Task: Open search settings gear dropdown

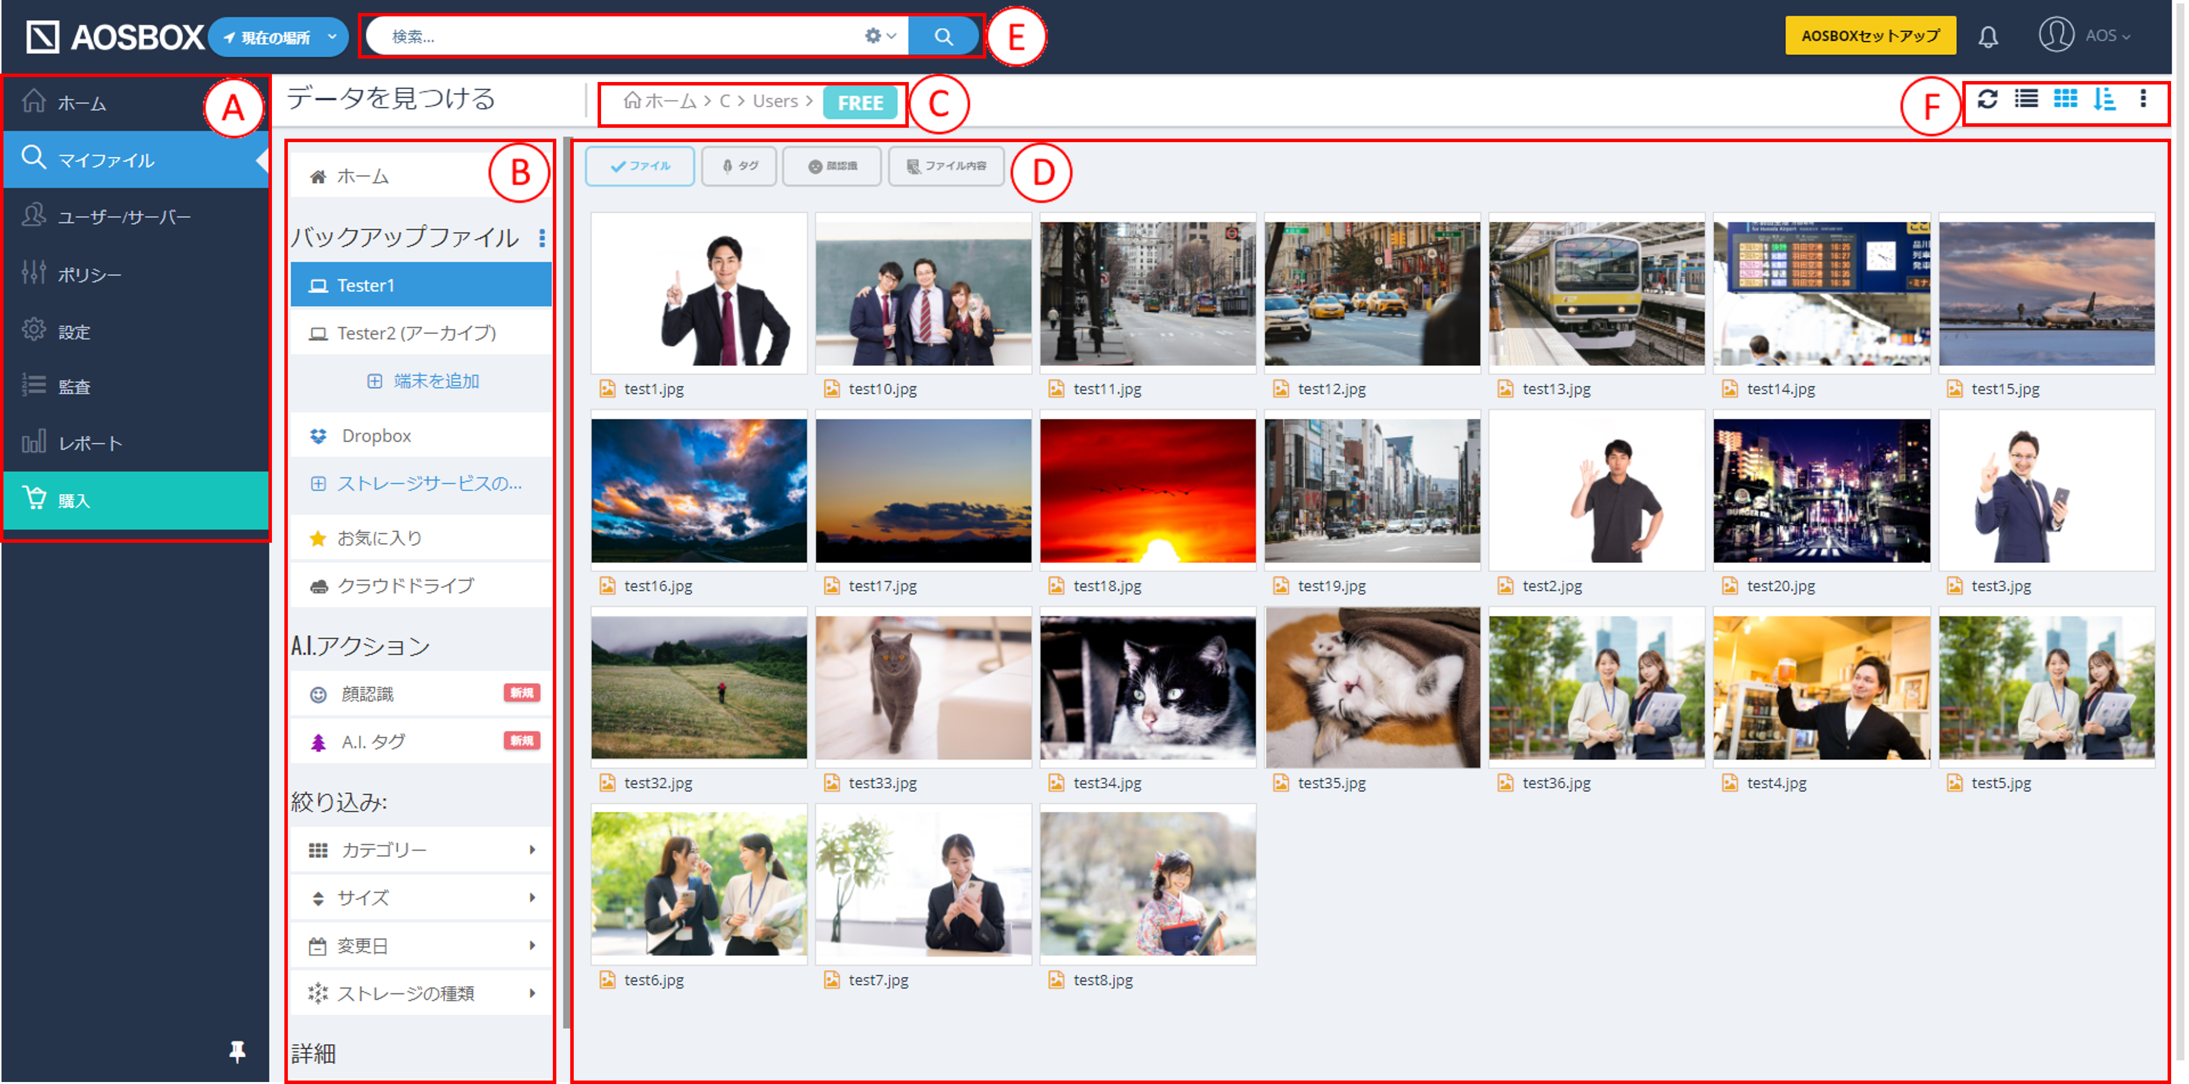Action: [879, 36]
